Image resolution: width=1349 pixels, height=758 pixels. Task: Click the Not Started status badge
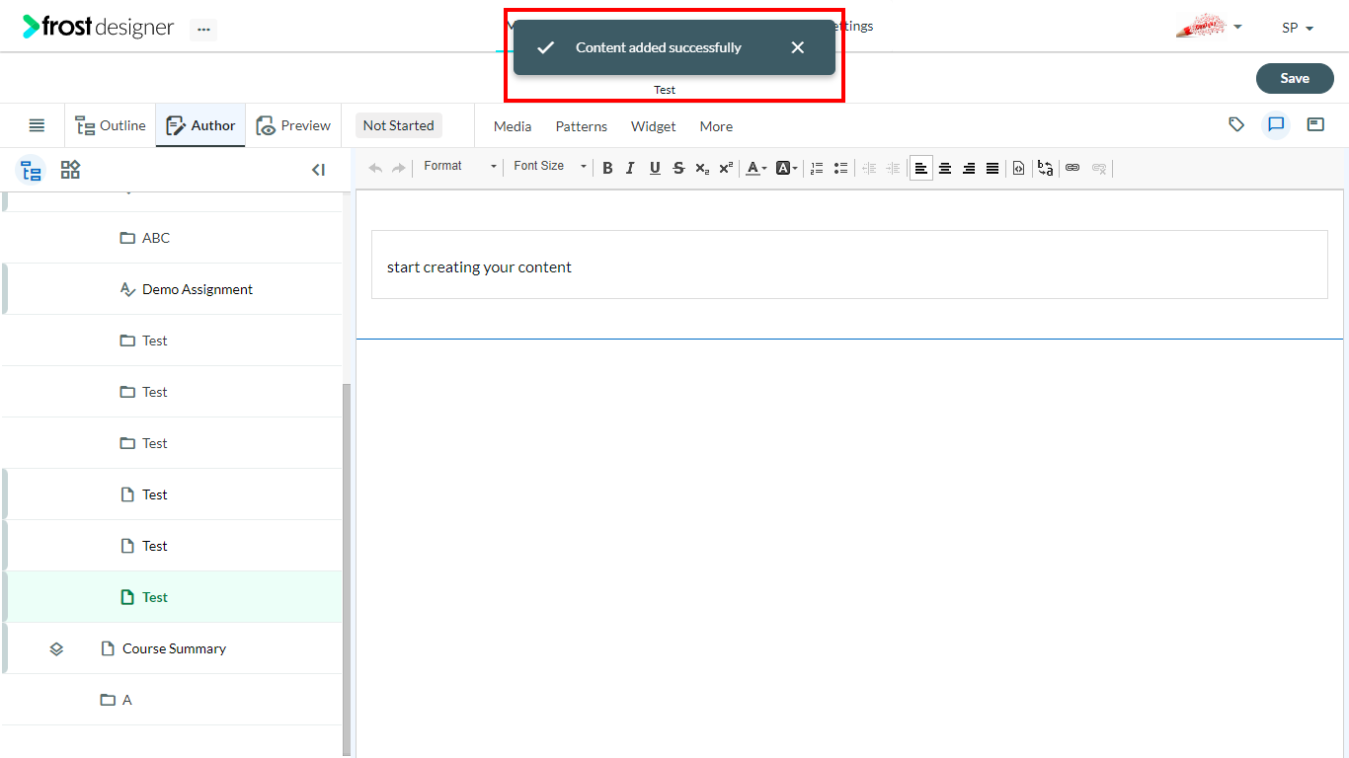398,125
